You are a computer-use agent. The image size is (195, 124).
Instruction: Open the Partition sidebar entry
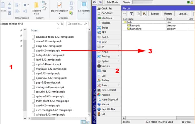click(x=106, y=95)
